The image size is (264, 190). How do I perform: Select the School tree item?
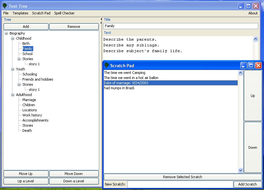click(x=27, y=54)
